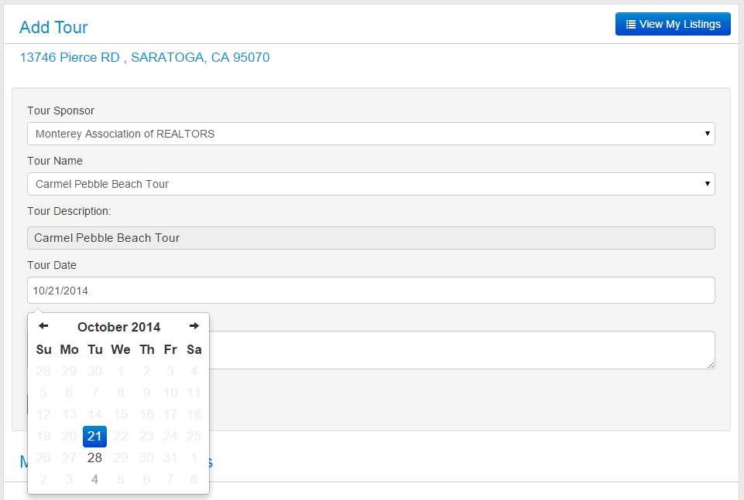The height and width of the screenshot is (500, 744).
Task: Click the October 2014 month header
Action: click(x=118, y=327)
